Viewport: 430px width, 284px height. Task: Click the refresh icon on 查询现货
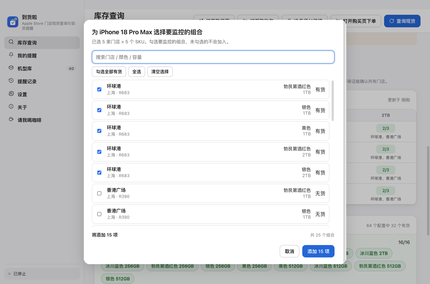[392, 21]
